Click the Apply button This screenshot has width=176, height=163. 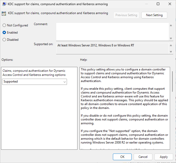point(164,157)
